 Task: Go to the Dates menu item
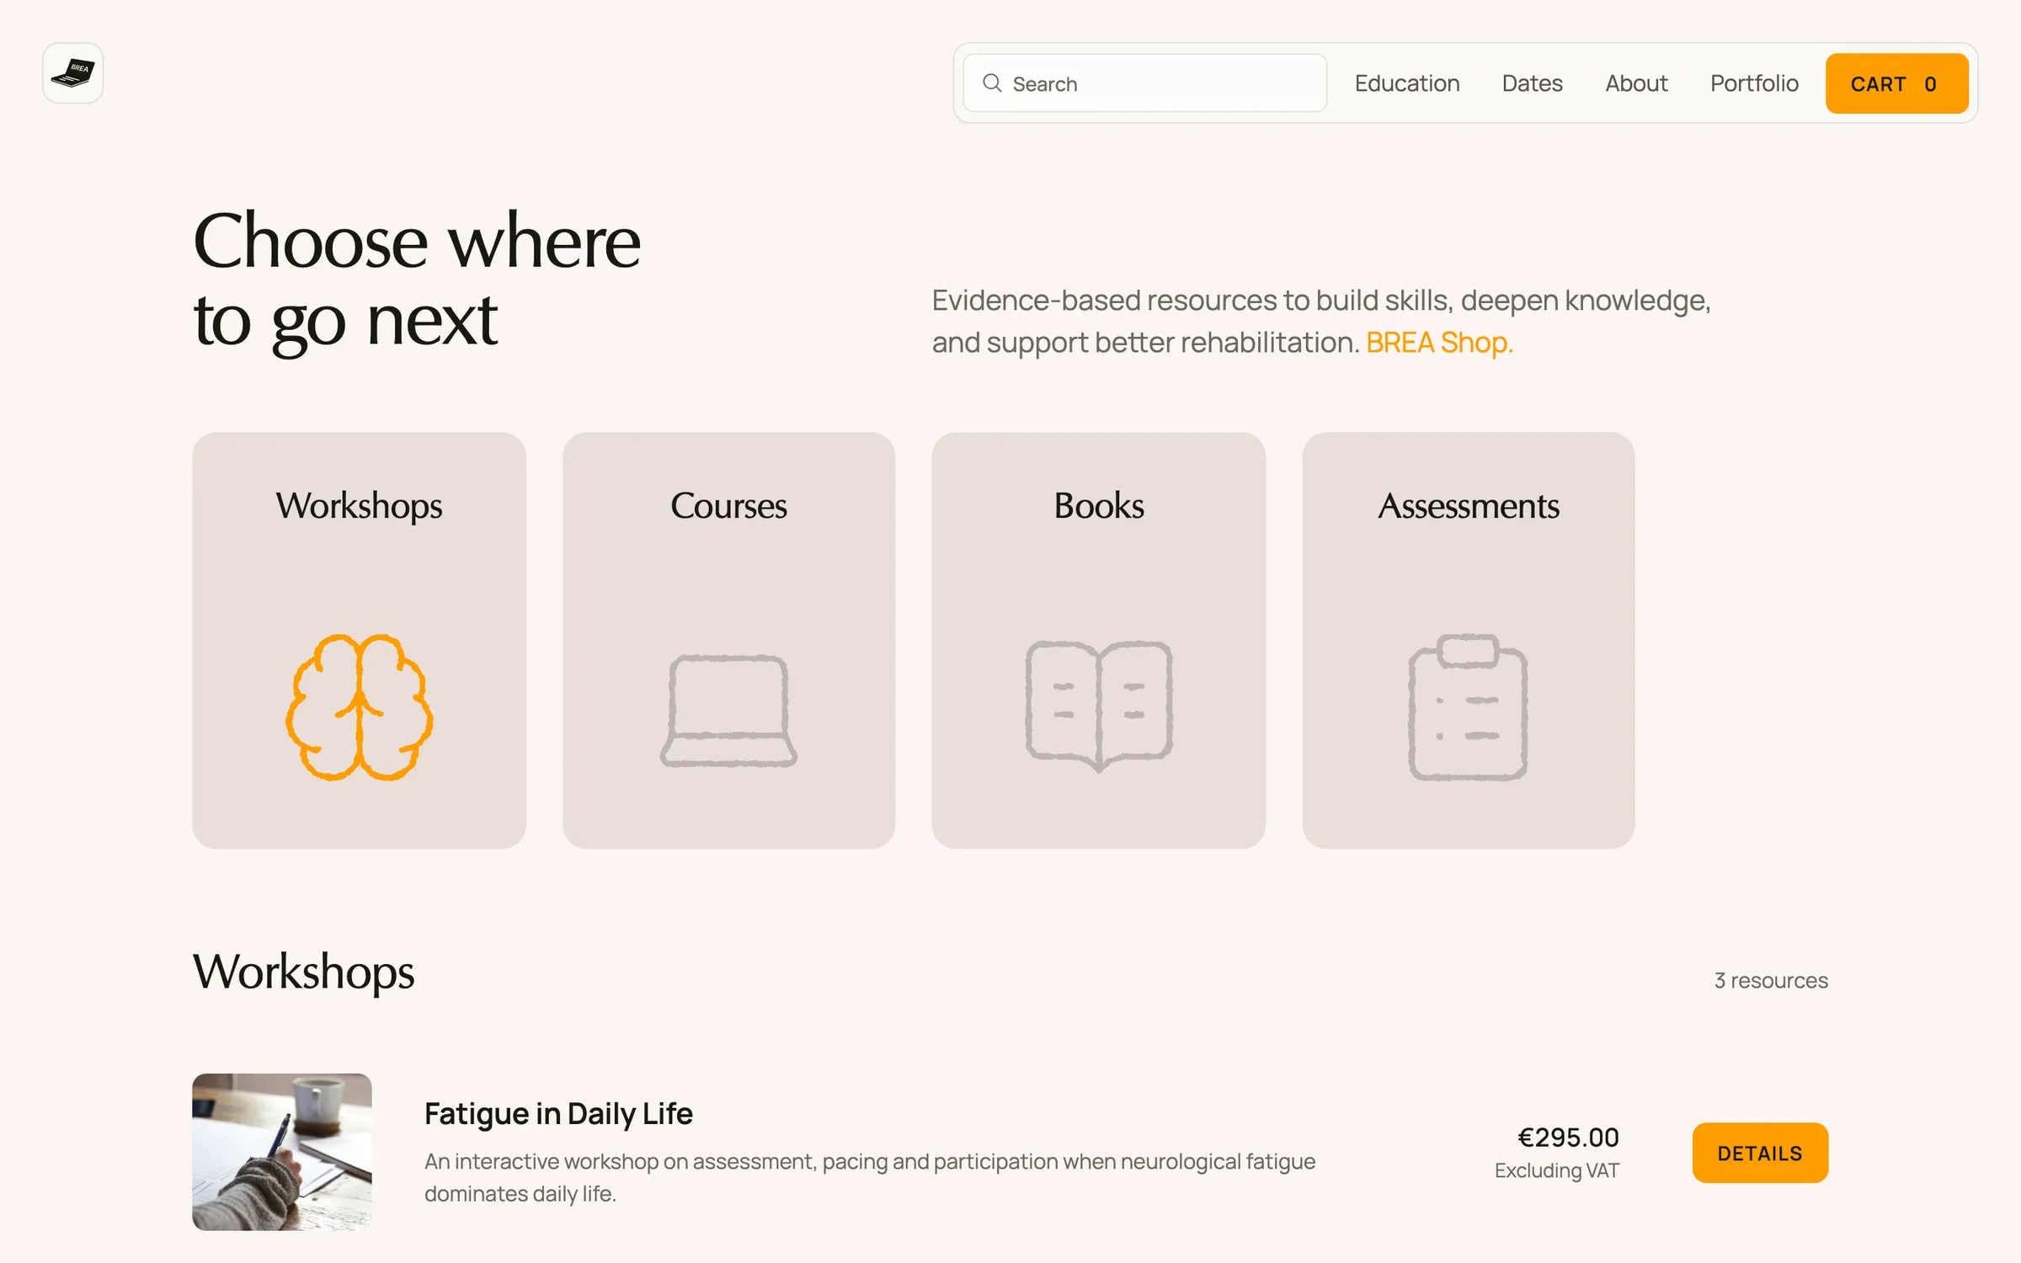(x=1533, y=83)
